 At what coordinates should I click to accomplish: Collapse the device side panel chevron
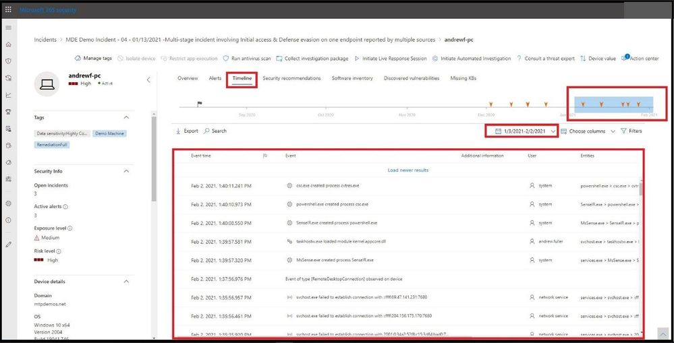point(148,80)
